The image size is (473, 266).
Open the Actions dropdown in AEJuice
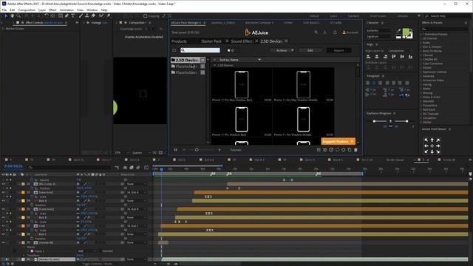[x=282, y=50]
